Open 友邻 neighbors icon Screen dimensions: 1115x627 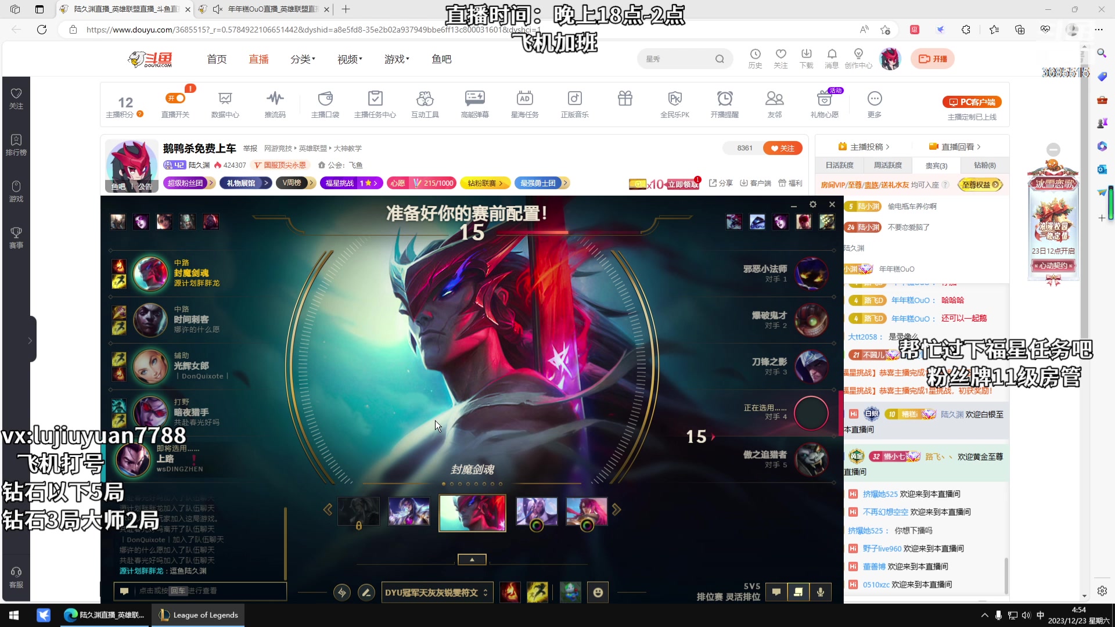pyautogui.click(x=775, y=105)
